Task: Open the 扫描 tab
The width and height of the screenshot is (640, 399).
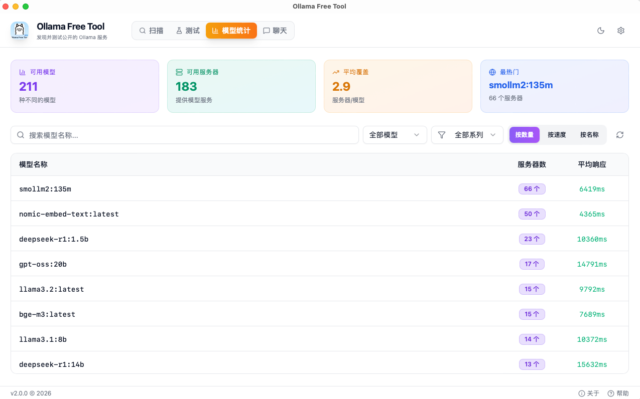Action: point(151,31)
